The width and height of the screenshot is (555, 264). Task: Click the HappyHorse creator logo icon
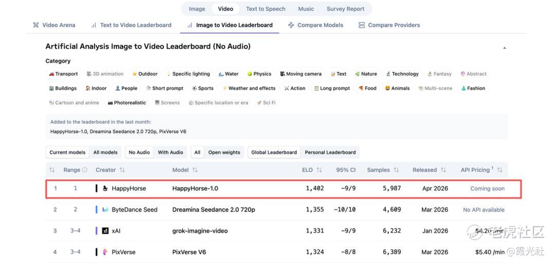[x=105, y=188]
